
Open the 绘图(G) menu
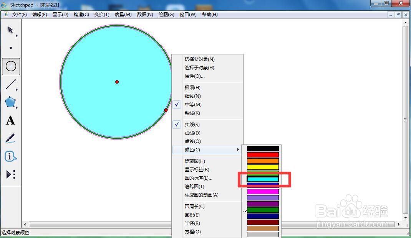(x=166, y=14)
